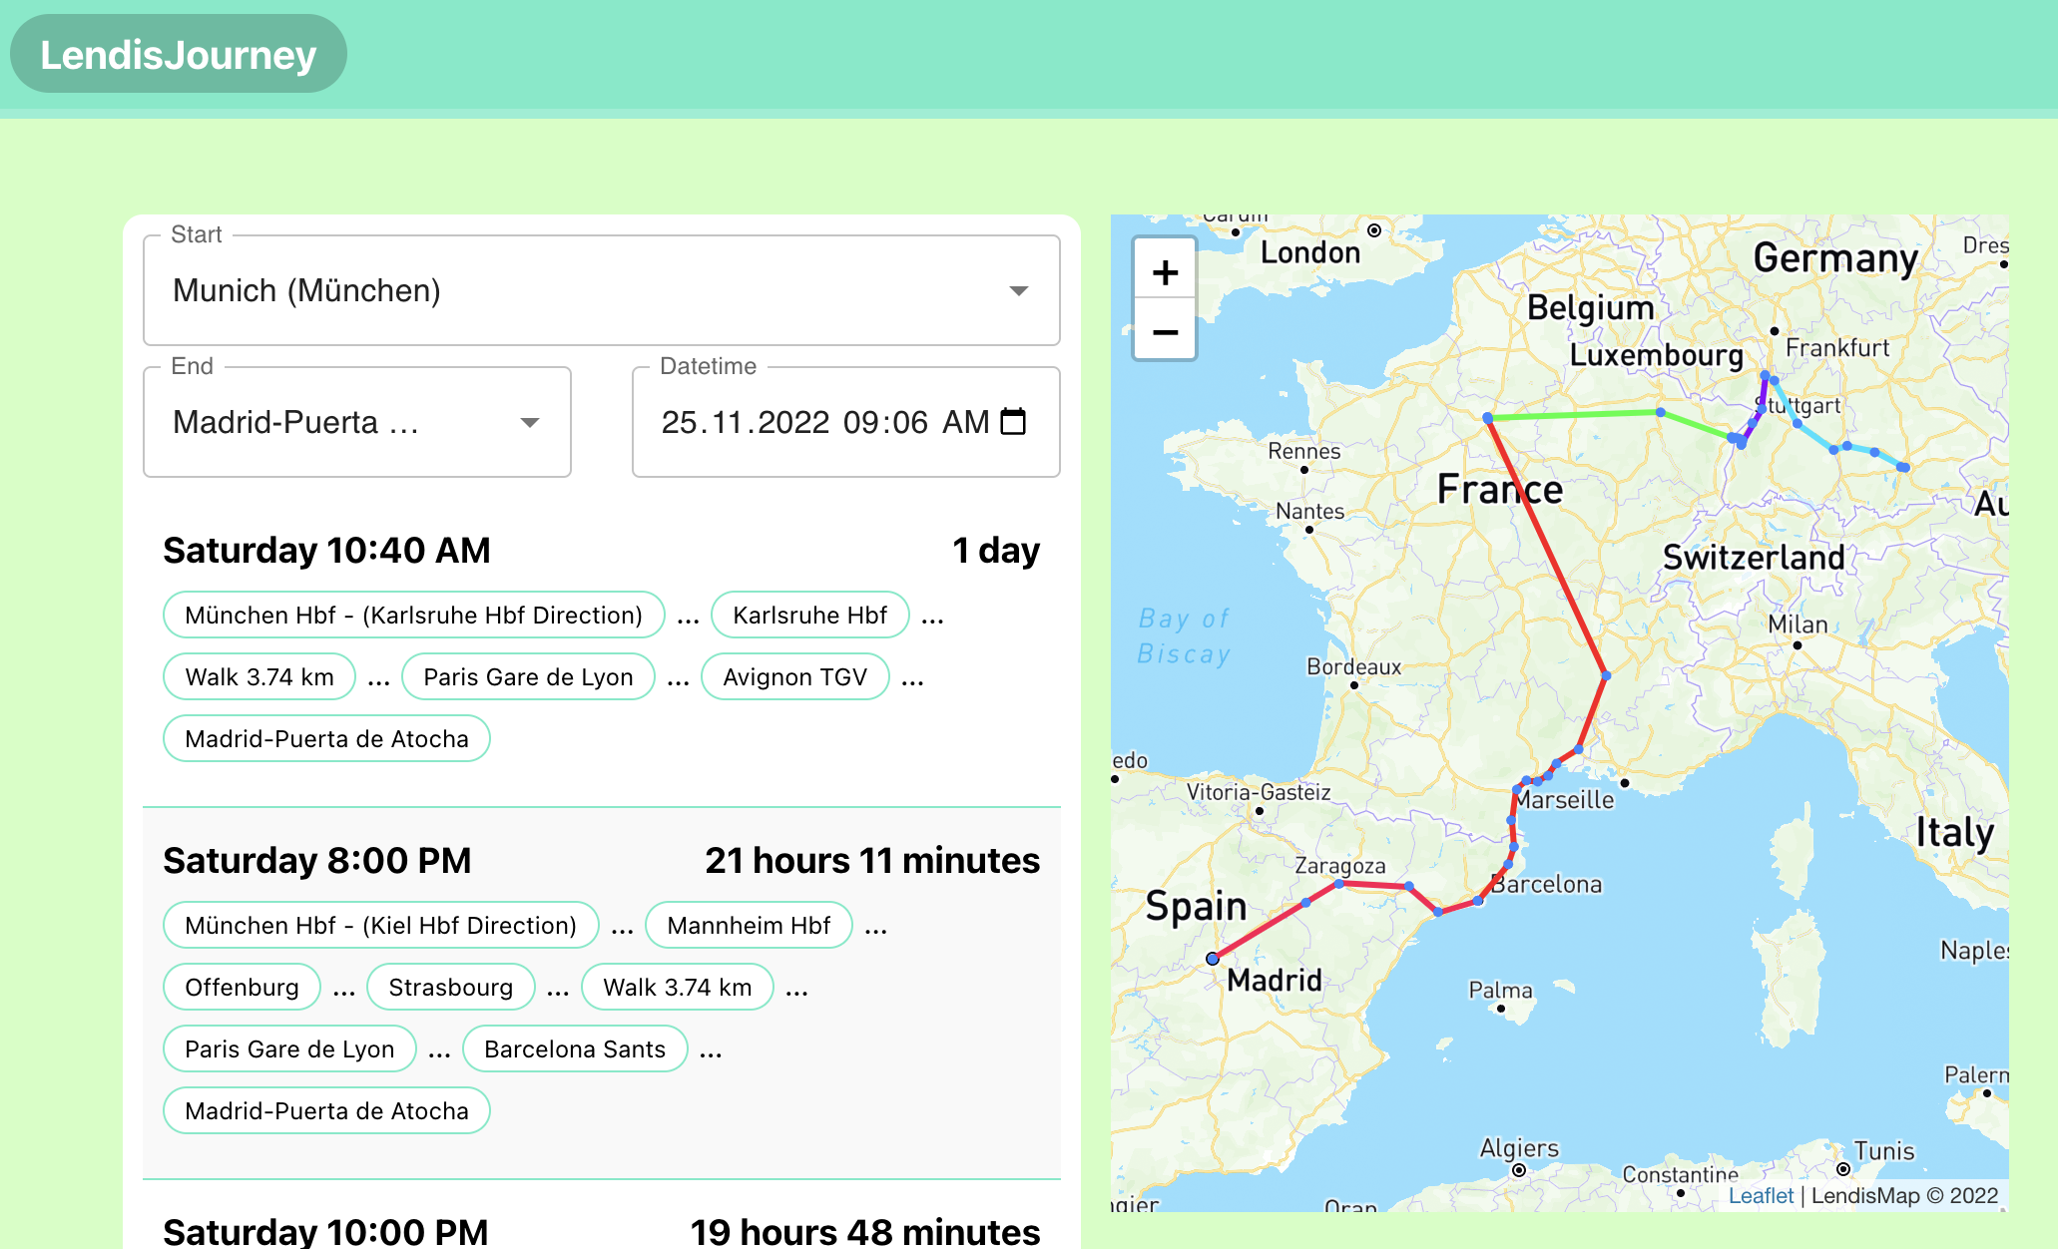Click the Strasbourg stop chip
The height and width of the screenshot is (1249, 2058).
[x=450, y=988]
